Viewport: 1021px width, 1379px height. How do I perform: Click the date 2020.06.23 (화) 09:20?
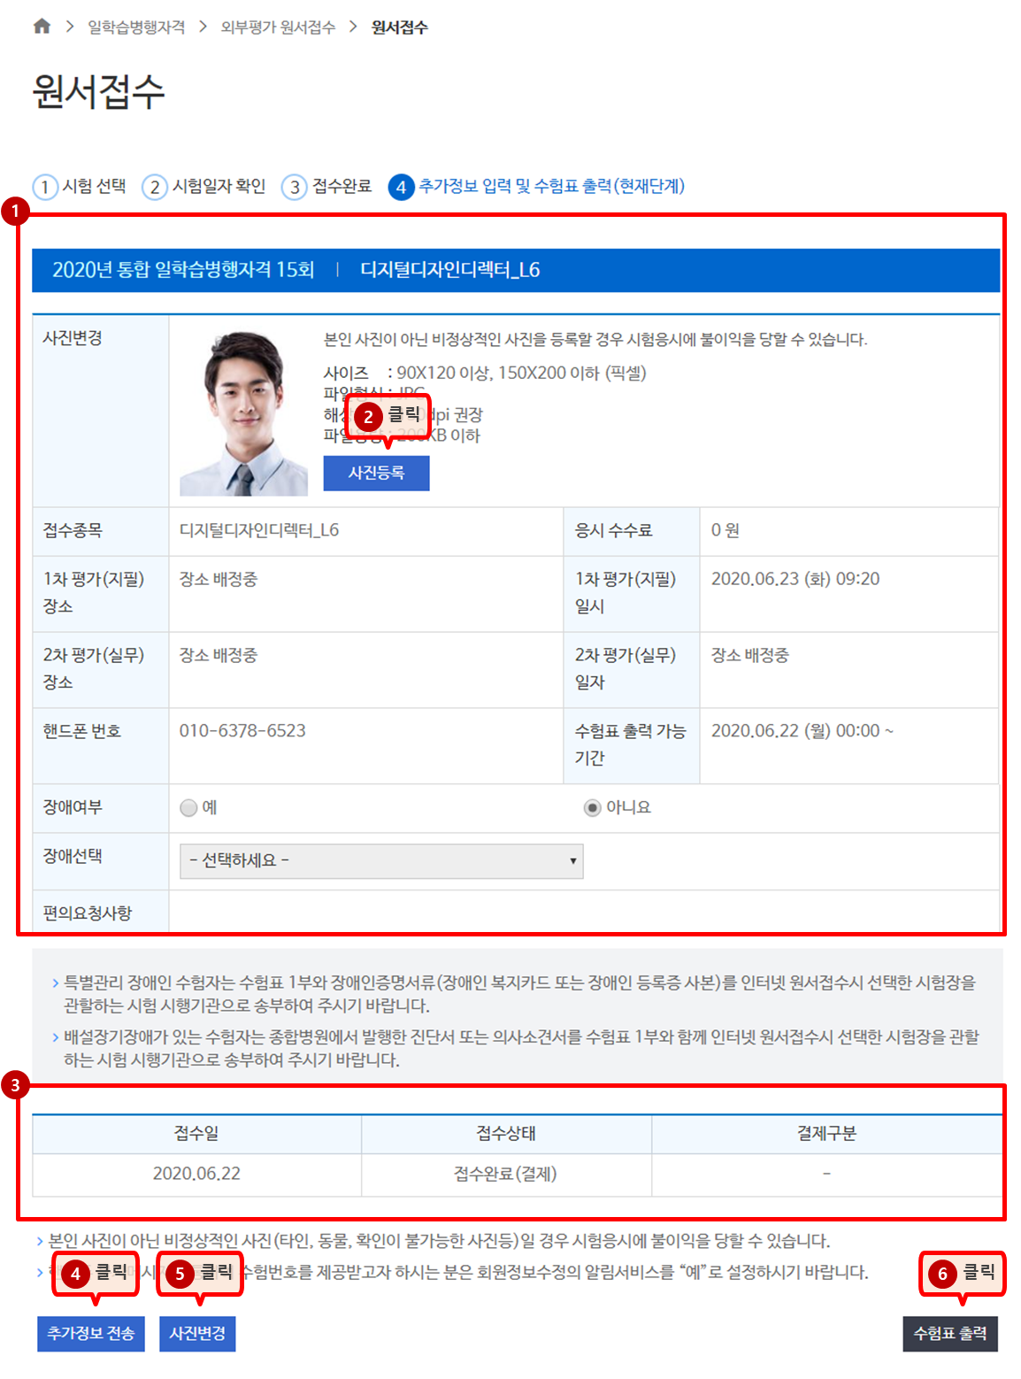pyautogui.click(x=795, y=579)
